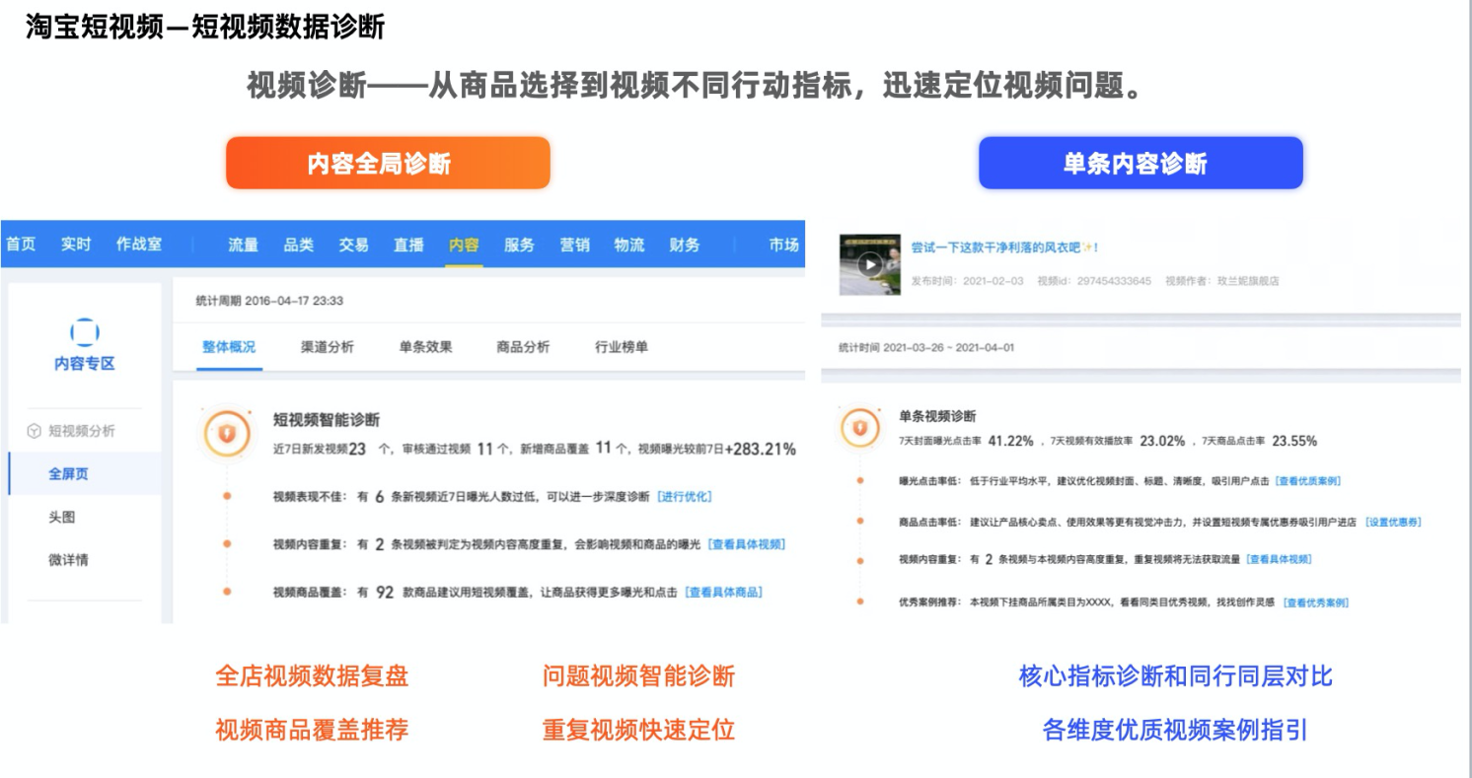Open the 内容 tab in top navigation

click(x=464, y=245)
